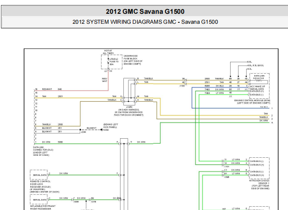288x210 pixels.
Task: Select the 'DATA LINK RESISTOR' label
Action: 259,77
